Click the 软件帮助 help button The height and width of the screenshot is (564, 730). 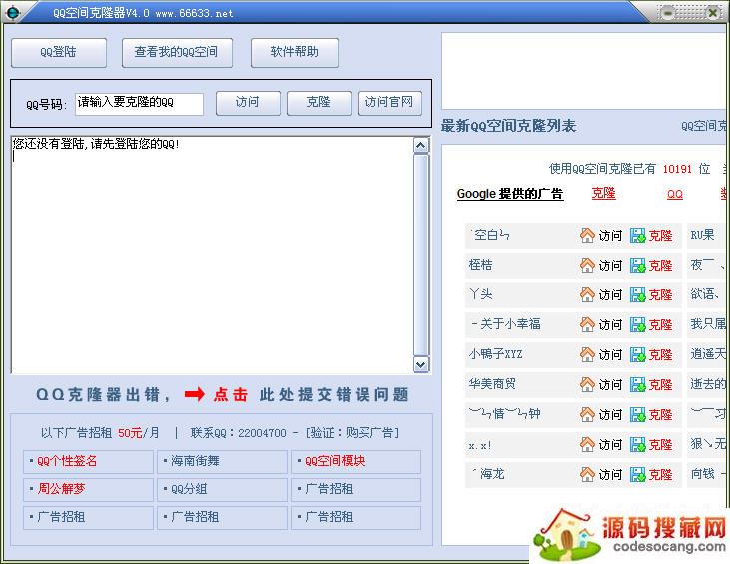pos(295,53)
